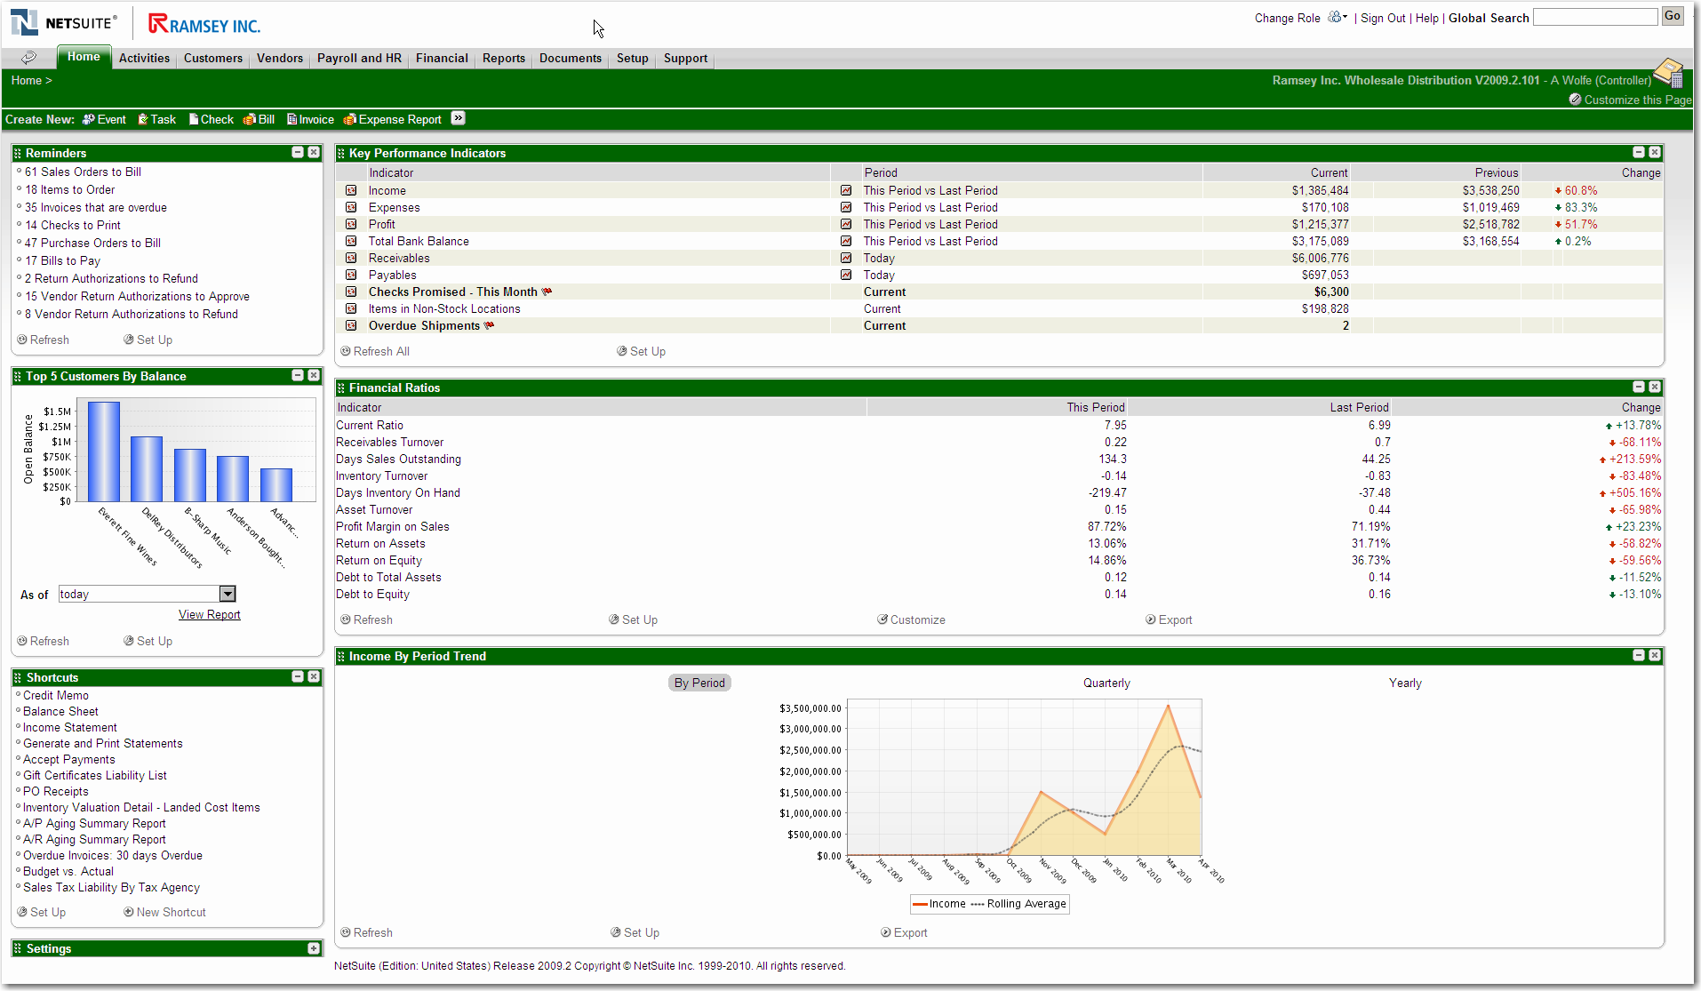Expand the Settings portlet
Screen dimensions: 1701x991
click(314, 948)
